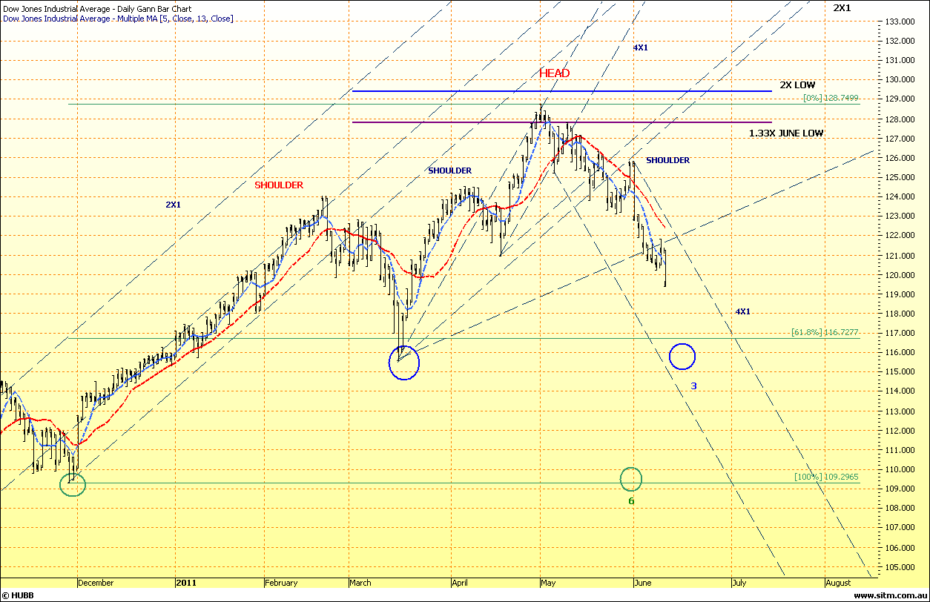The image size is (930, 602).
Task: Click the 4X1 label near the 118.000 level
Action: click(x=742, y=311)
